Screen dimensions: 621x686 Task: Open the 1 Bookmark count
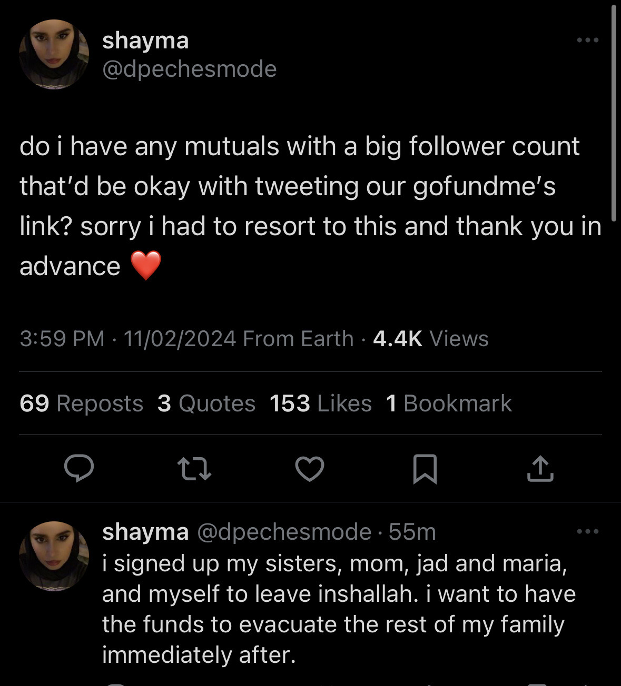pos(448,403)
